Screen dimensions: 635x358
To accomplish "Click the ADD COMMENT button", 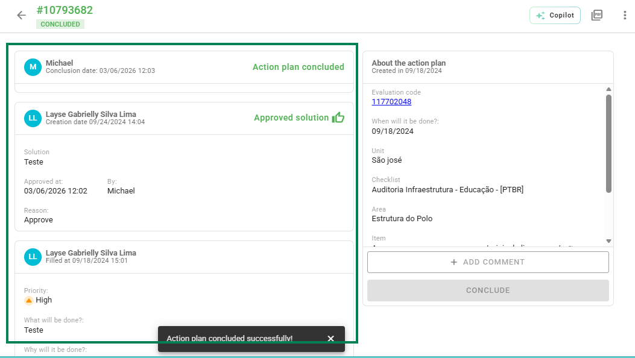I will 488,262.
